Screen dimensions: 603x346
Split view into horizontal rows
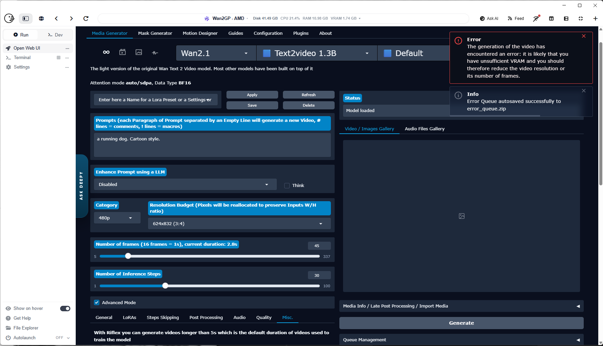click(566, 19)
